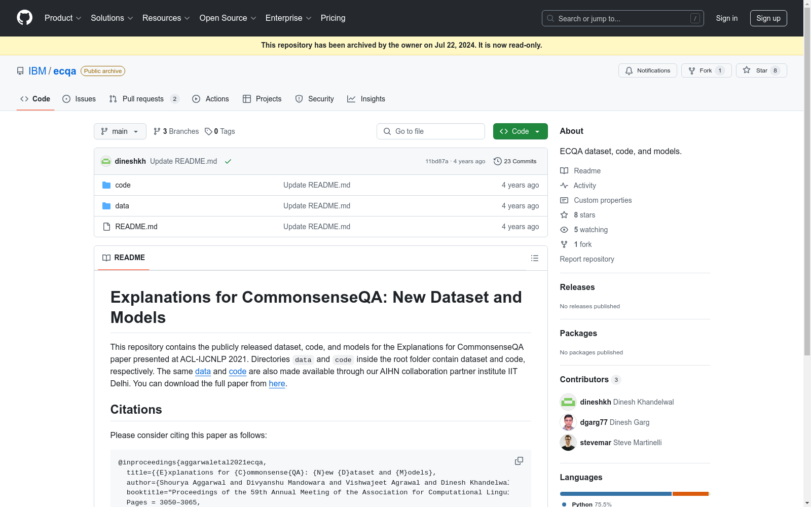Open the Pricing page
Screen dimensions: 811x507
pyautogui.click(x=333, y=18)
